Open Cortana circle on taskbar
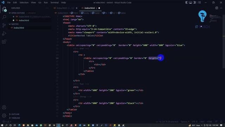This screenshot has height=127, width=225. click(11, 125)
